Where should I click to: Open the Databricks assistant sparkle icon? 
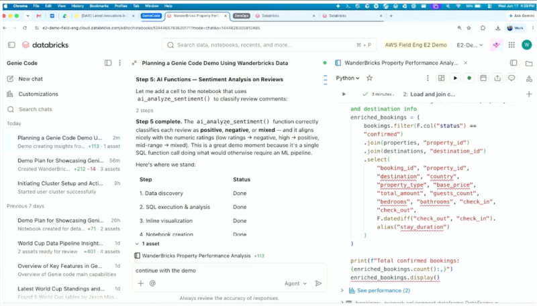pyautogui.click(x=496, y=45)
